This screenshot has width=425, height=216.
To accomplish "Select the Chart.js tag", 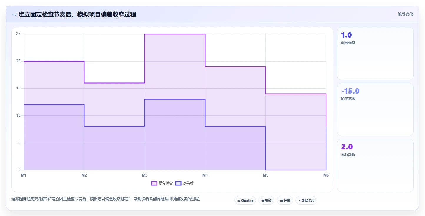I will [x=245, y=200].
